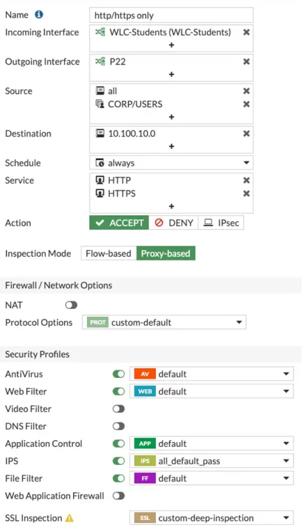Image resolution: width=302 pixels, height=529 pixels.
Task: Click the info icon beside Name
Action: tap(39, 15)
